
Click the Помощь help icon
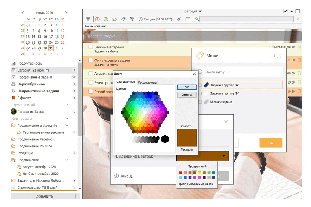116,176
